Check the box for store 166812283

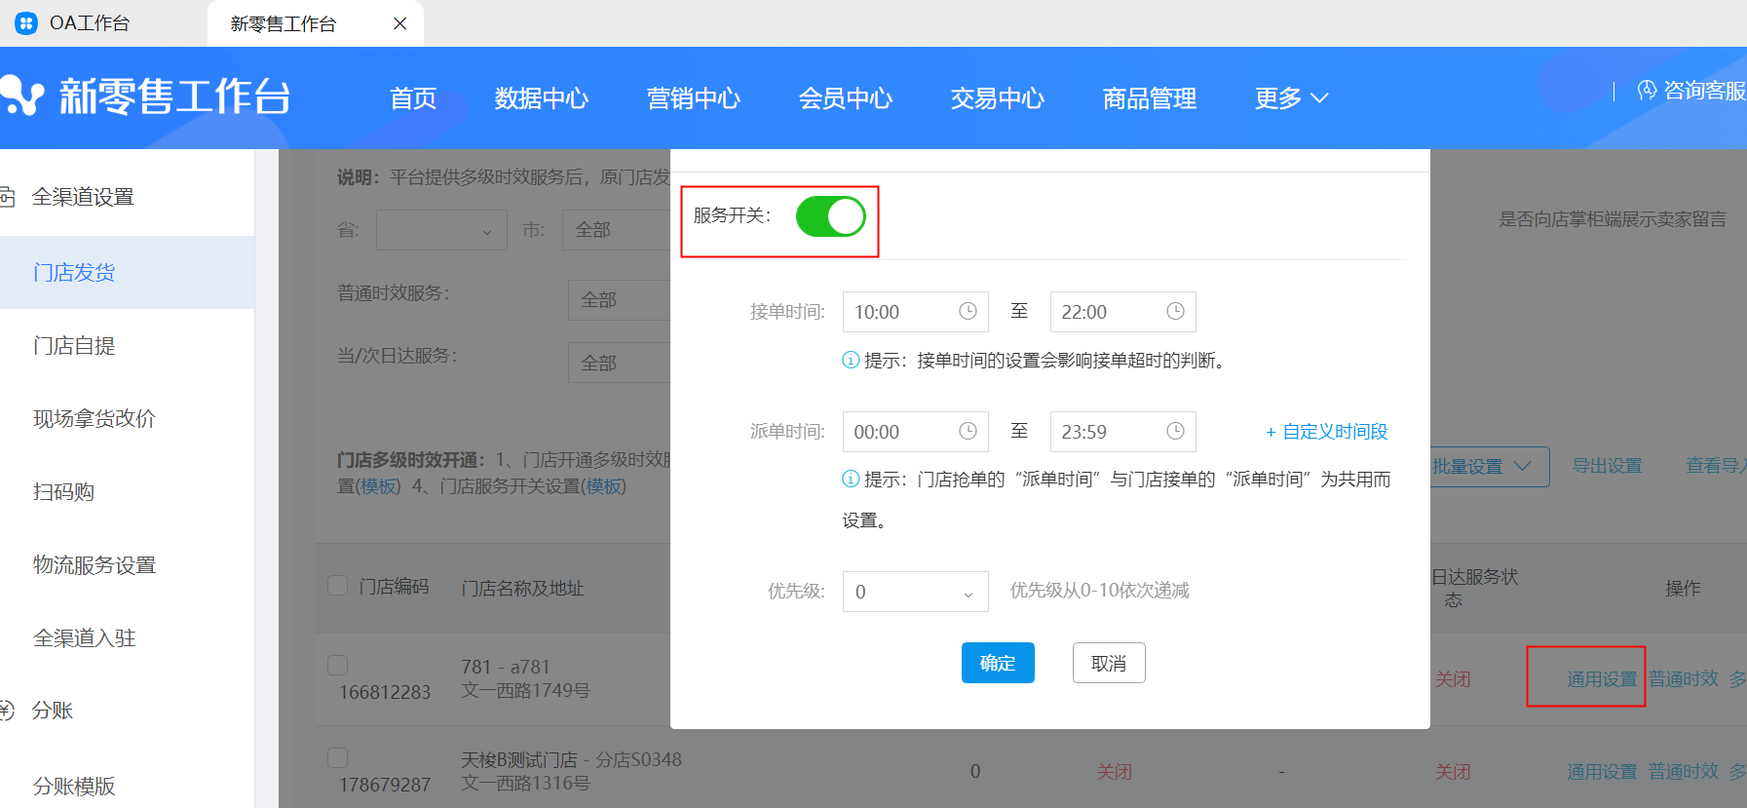point(338,665)
